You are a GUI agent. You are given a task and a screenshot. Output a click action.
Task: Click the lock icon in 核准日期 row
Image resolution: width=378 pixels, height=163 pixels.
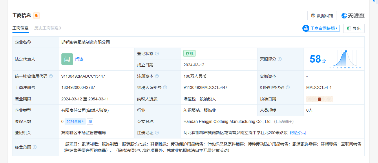click(319, 99)
